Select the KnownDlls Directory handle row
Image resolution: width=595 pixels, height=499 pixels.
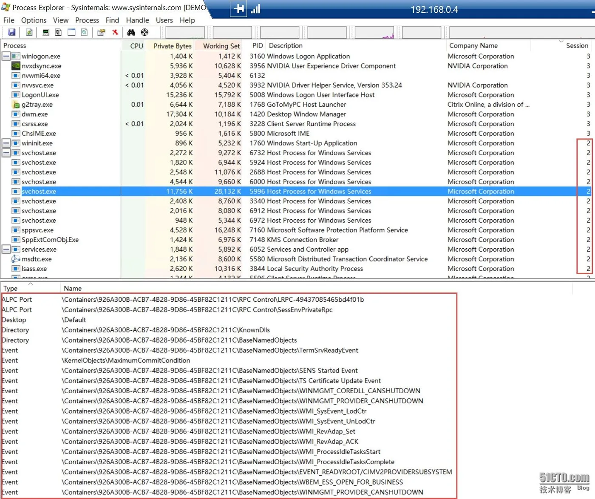coord(229,330)
